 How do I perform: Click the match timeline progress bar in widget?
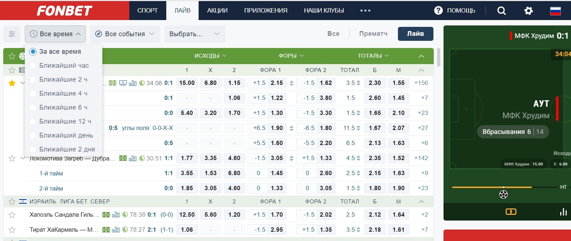tap(505, 187)
